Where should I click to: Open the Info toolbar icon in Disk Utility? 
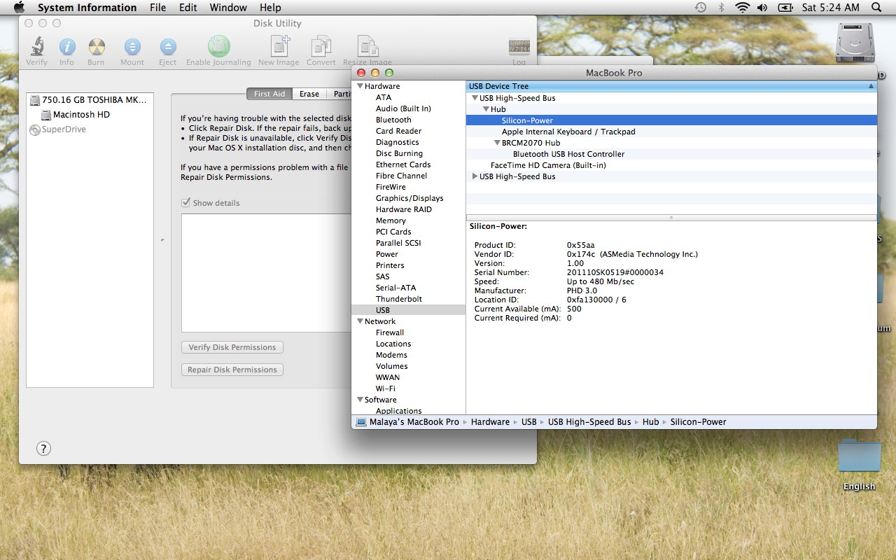point(66,47)
